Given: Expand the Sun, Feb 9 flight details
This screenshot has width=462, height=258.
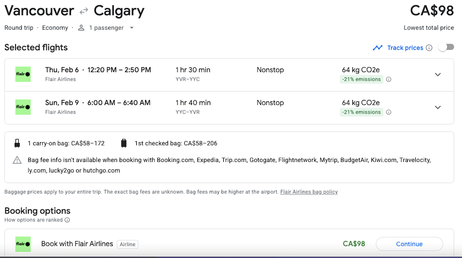Looking at the screenshot, I should 438,107.
